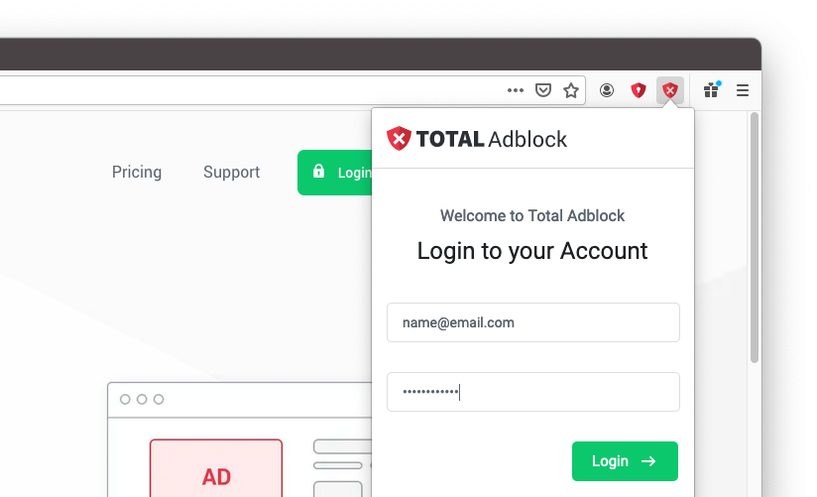This screenshot has width=817, height=497.
Task: Focus the password field with dots
Action: click(533, 392)
